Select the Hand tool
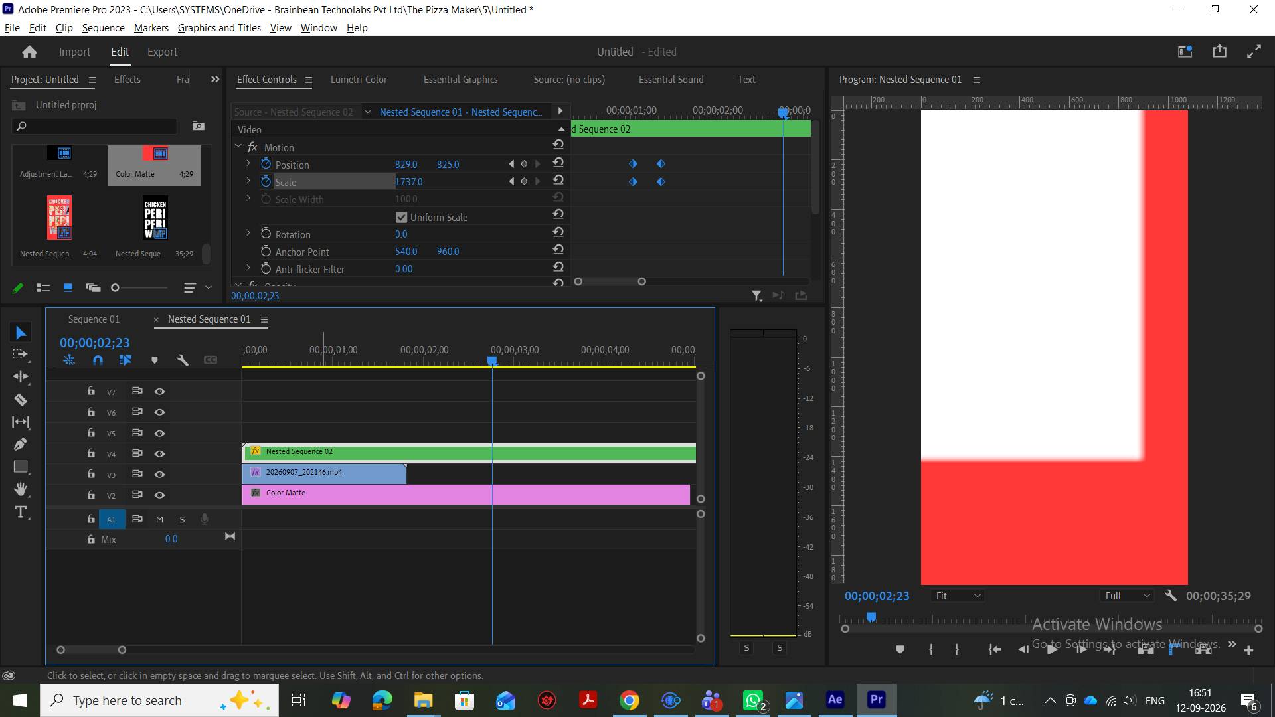 pyautogui.click(x=21, y=489)
